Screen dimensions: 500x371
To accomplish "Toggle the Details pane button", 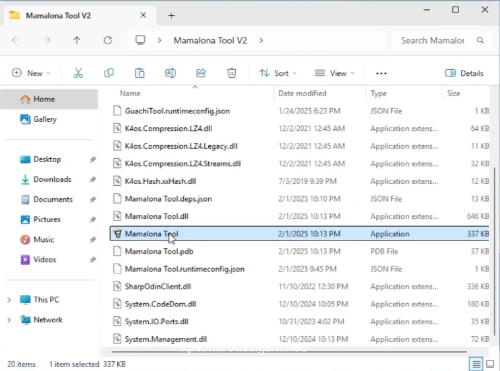I will coord(464,73).
